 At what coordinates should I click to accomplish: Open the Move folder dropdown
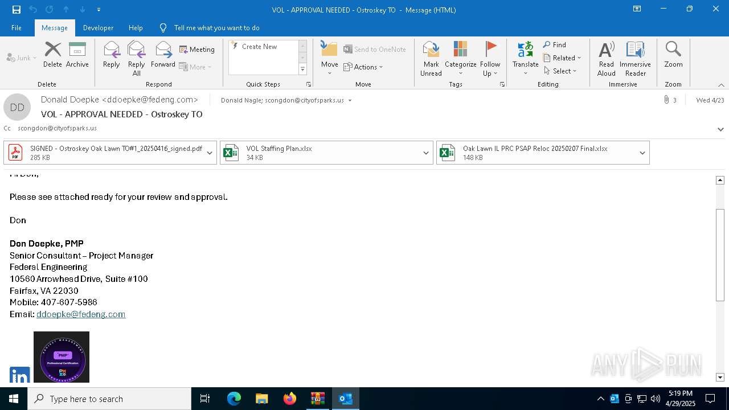[330, 59]
